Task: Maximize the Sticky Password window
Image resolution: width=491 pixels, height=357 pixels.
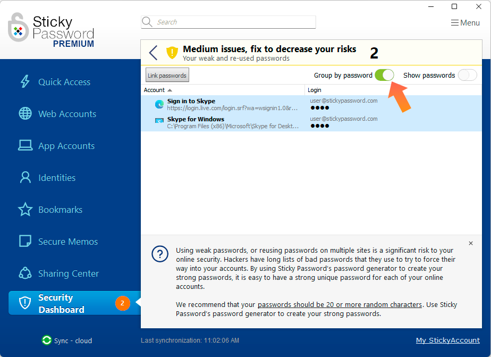Action: click(454, 6)
